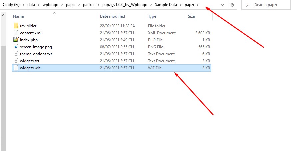Navigate to wpbingo folder in breadcrumb
291x151 pixels.
(x=50, y=5)
